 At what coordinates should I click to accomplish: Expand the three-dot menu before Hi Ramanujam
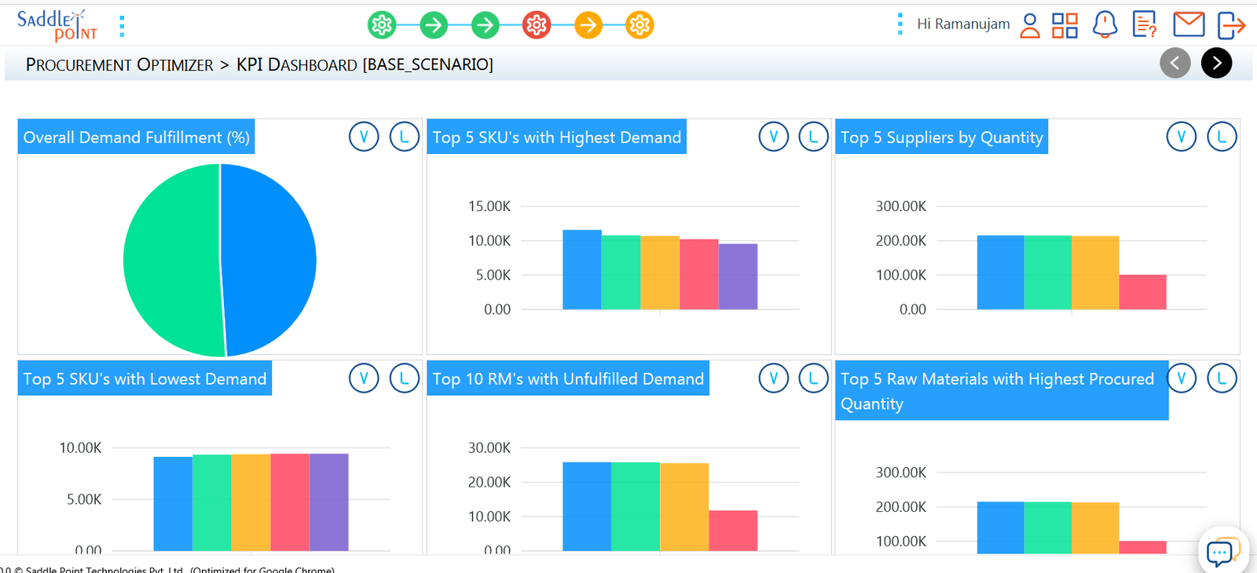click(900, 24)
